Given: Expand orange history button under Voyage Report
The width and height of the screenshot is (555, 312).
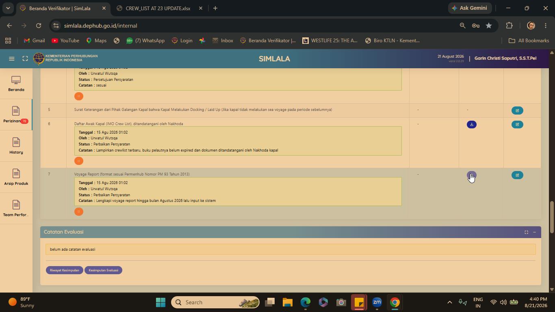Looking at the screenshot, I should pyautogui.click(x=79, y=212).
